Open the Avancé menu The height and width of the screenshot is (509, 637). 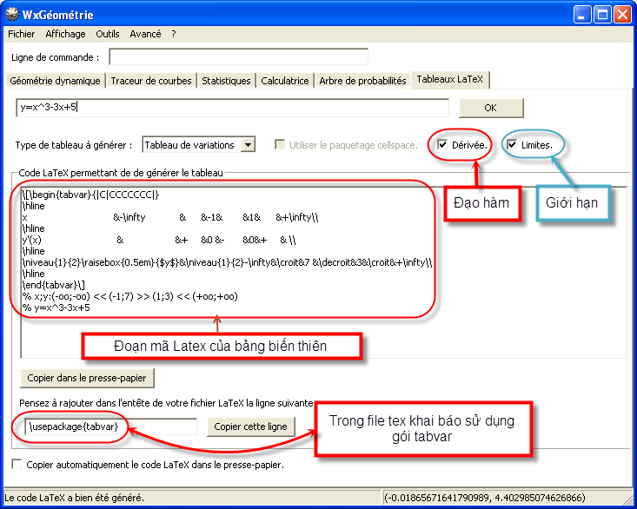[x=145, y=34]
